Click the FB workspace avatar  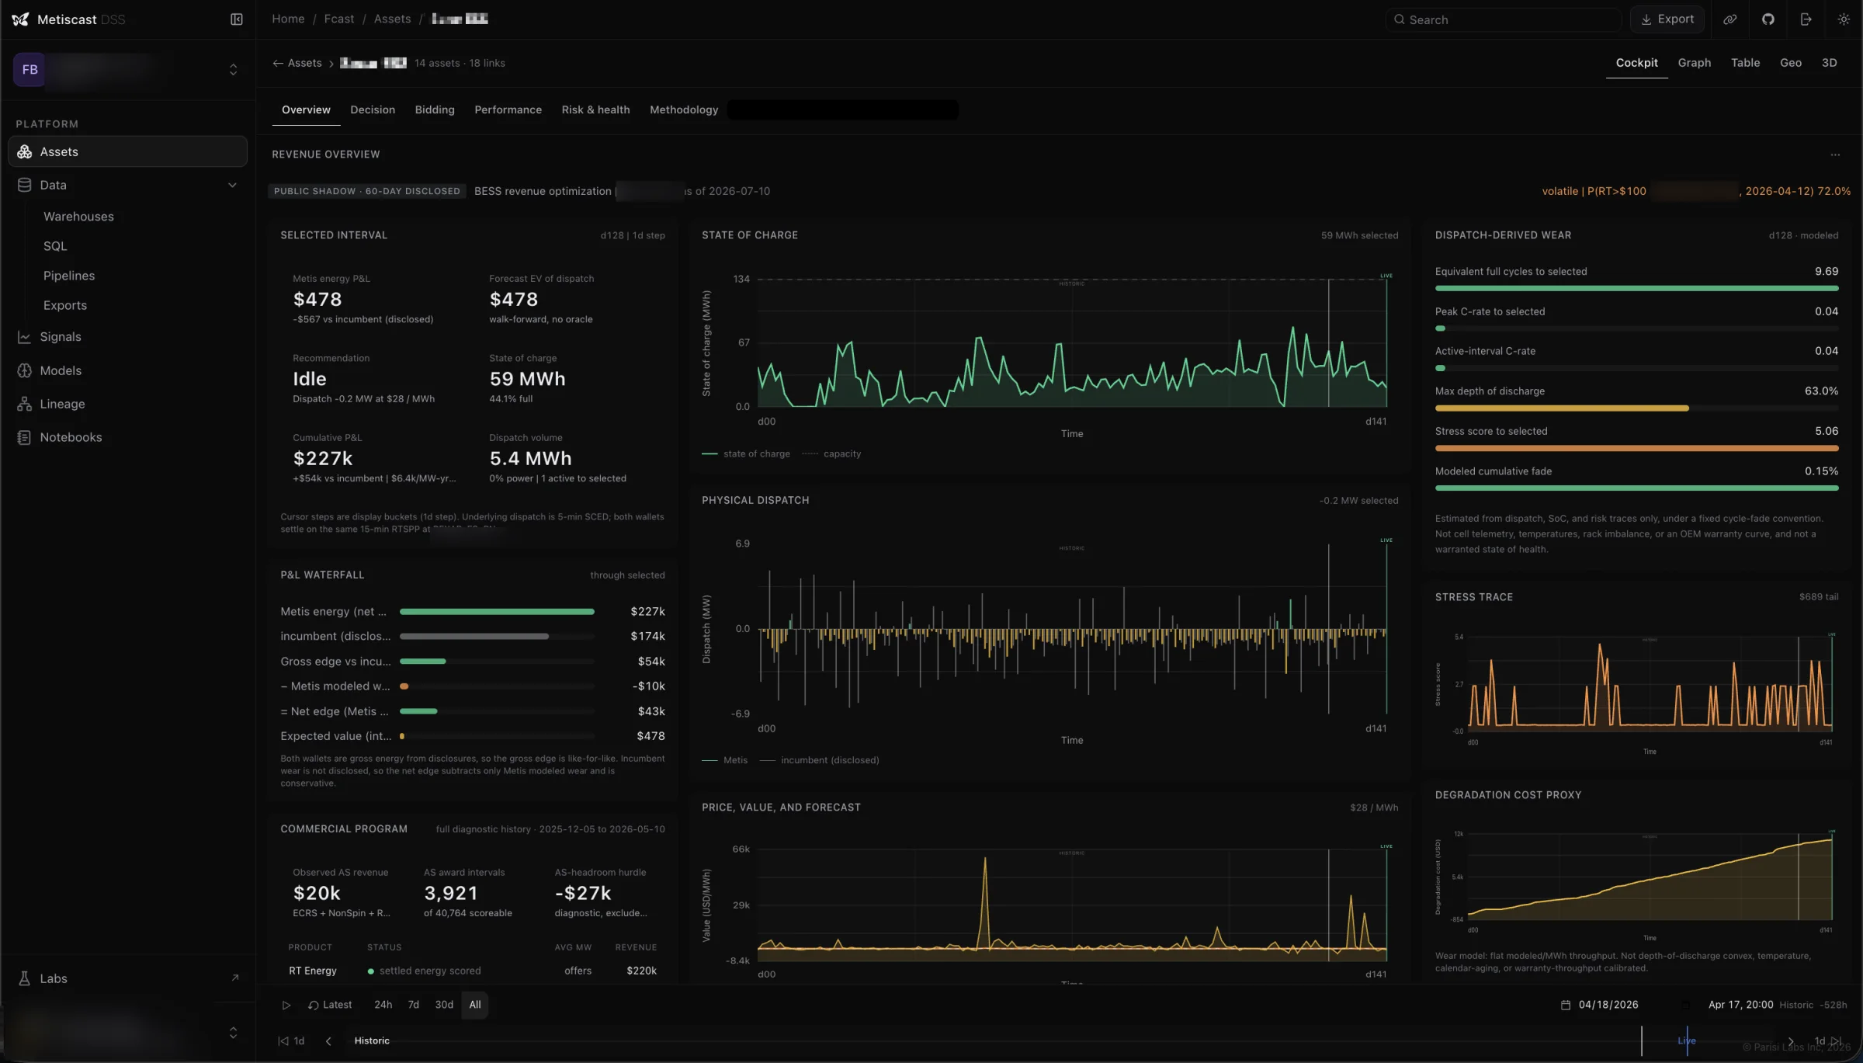29,70
